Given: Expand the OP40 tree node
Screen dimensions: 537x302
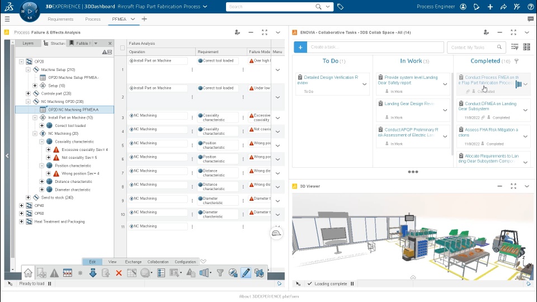Looking at the screenshot, I should (21, 205).
